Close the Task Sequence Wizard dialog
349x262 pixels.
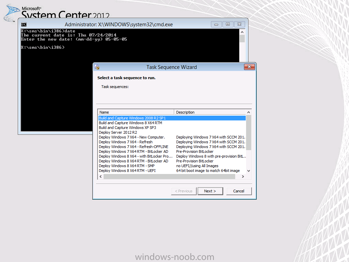[x=249, y=67]
